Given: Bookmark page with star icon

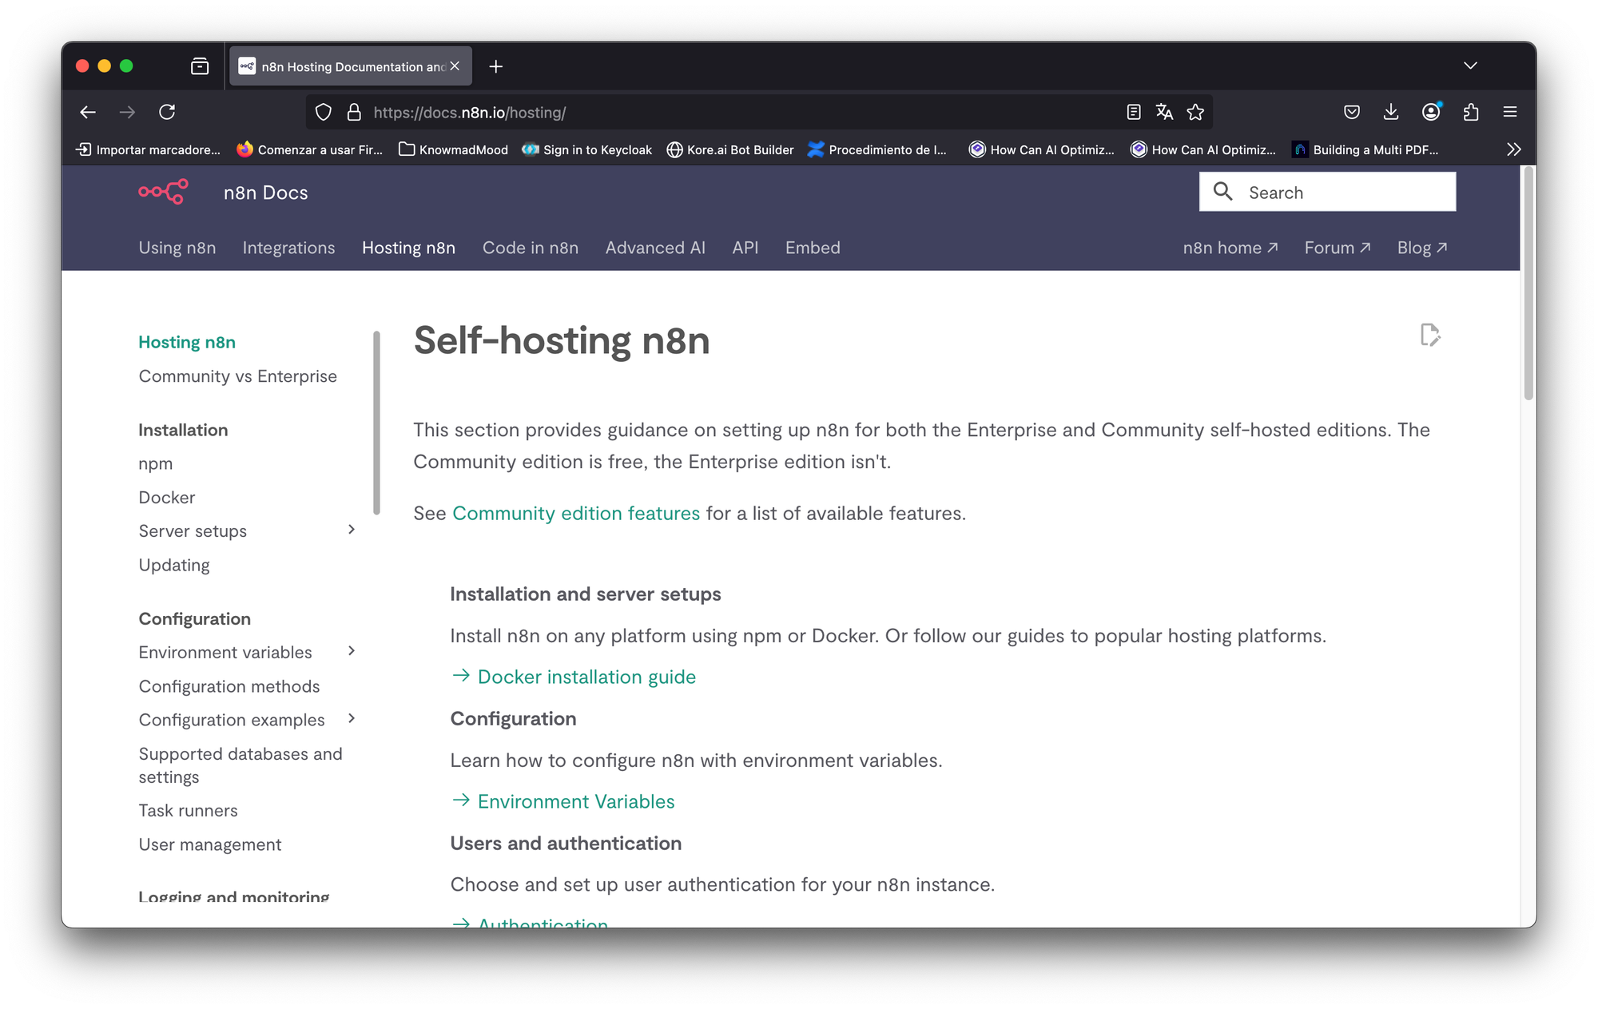Looking at the screenshot, I should coord(1195,113).
